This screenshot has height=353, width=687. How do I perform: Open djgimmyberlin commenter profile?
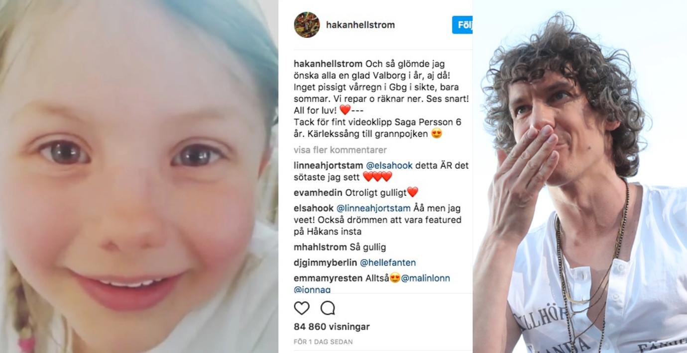[x=326, y=263]
